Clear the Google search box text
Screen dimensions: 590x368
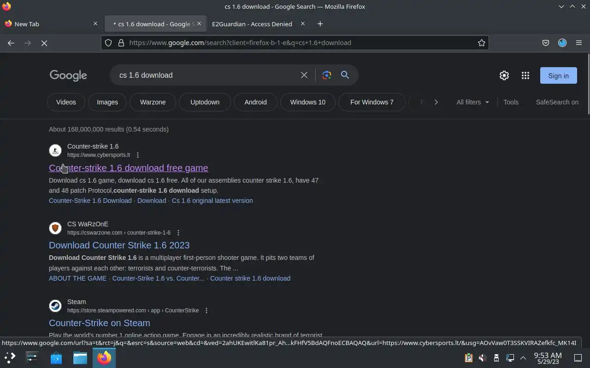tap(304, 75)
